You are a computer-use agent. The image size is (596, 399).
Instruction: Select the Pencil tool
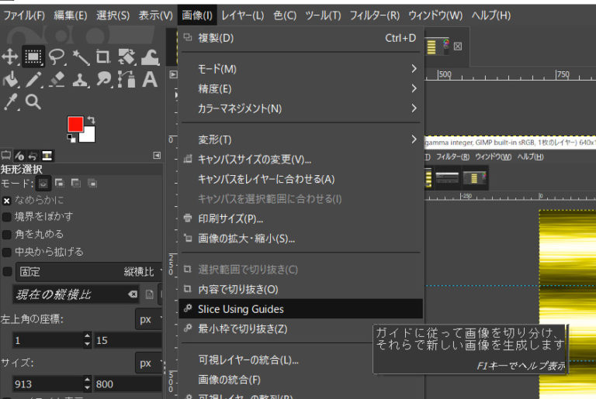tap(33, 79)
